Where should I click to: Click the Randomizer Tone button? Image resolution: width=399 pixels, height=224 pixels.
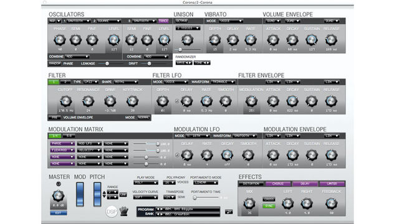tap(202, 63)
